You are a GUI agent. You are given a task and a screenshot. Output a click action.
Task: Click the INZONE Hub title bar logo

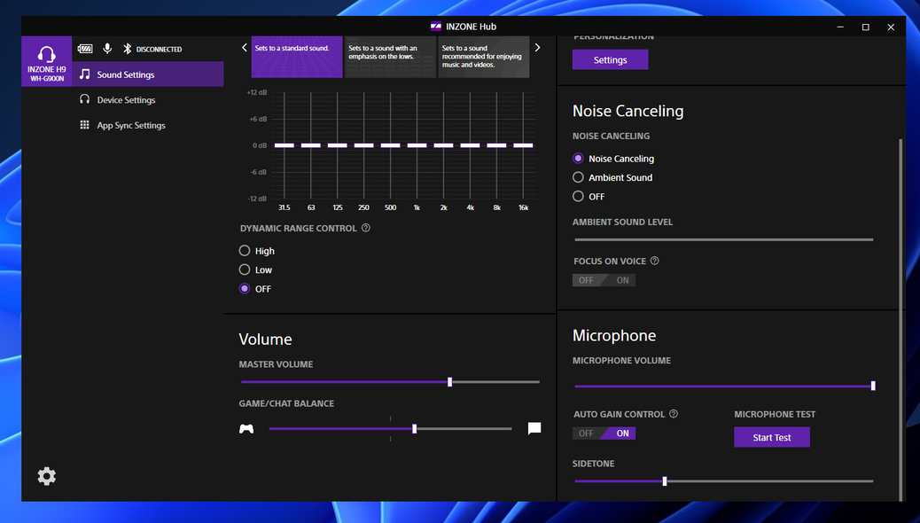coord(435,27)
